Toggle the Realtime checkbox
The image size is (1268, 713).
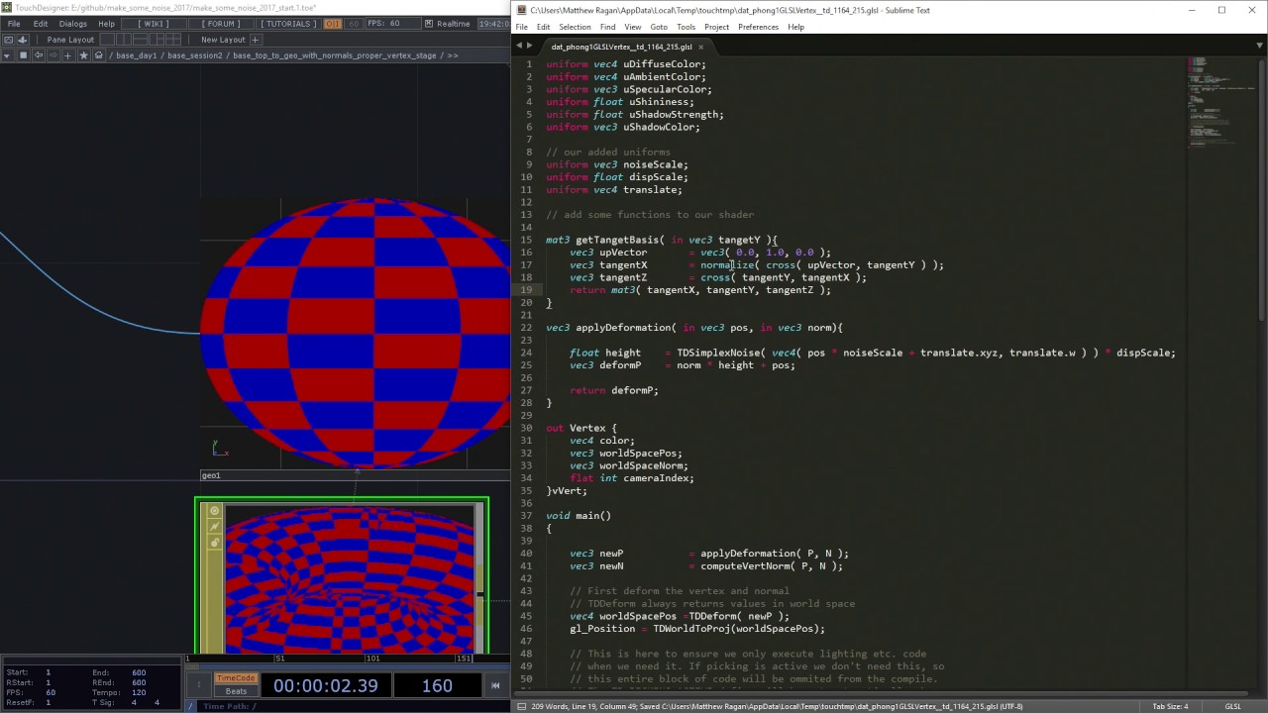click(429, 24)
